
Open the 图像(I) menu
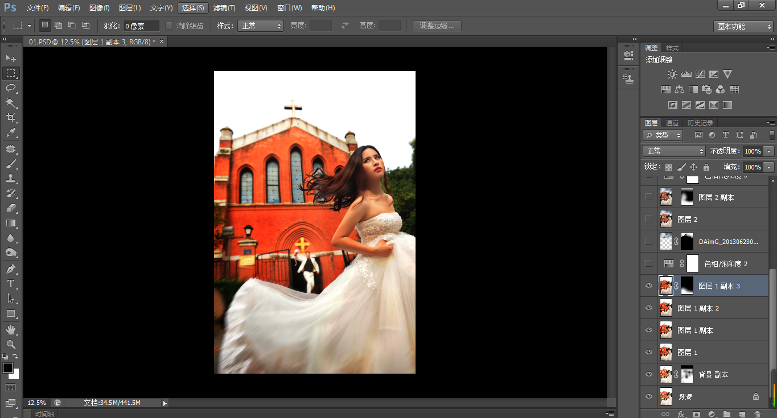coord(99,8)
